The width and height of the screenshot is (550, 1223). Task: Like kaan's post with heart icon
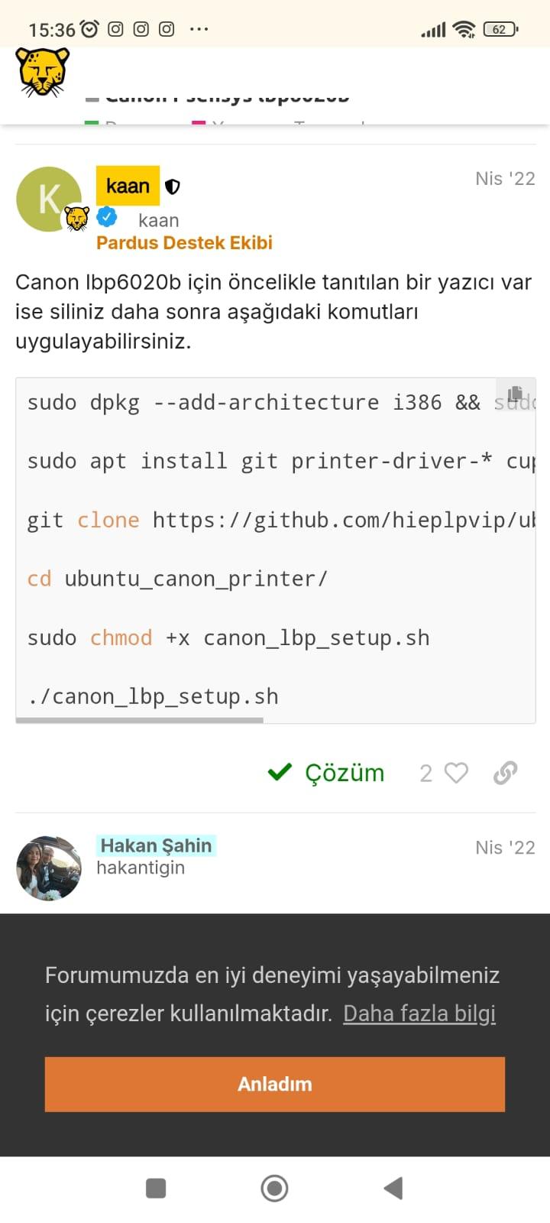pyautogui.click(x=456, y=773)
